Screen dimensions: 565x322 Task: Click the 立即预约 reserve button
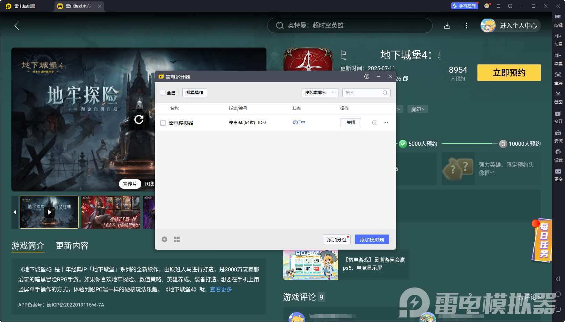tap(509, 73)
